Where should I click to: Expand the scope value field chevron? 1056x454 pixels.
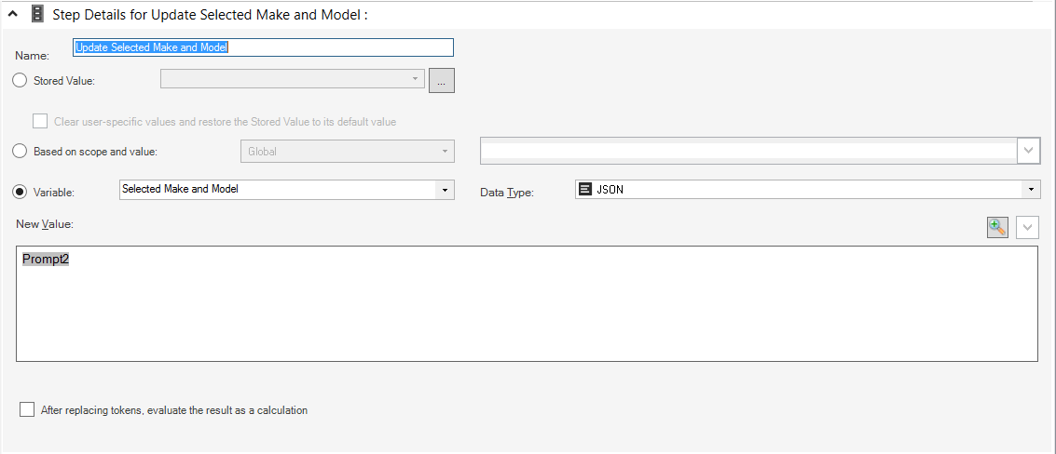1028,150
